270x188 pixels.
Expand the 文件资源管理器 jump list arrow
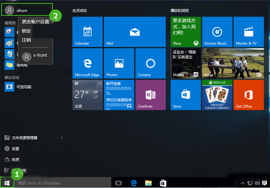(62, 138)
